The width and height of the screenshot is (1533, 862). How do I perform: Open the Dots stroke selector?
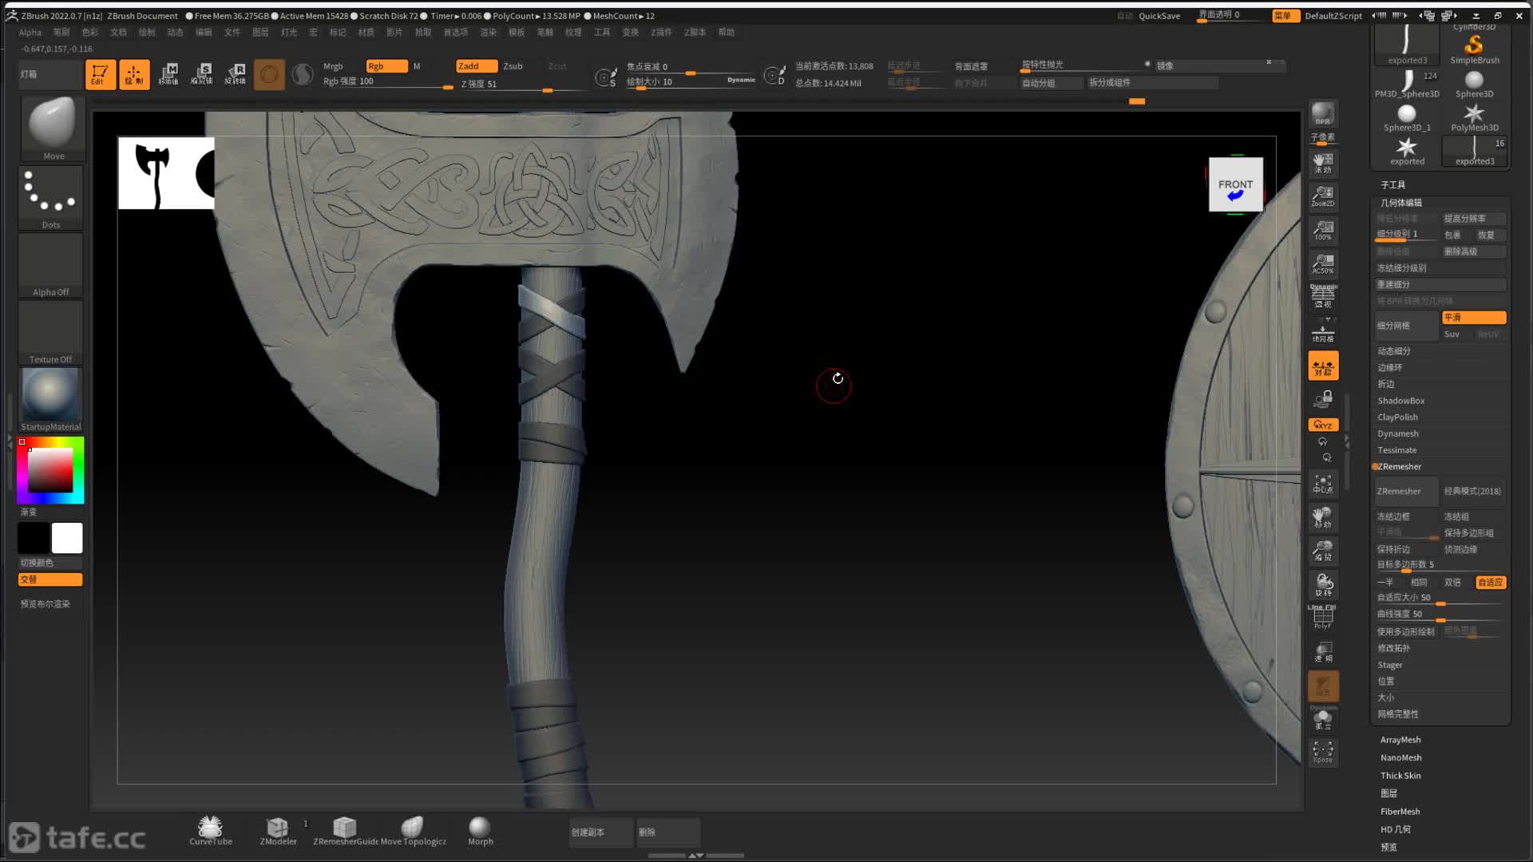point(51,197)
